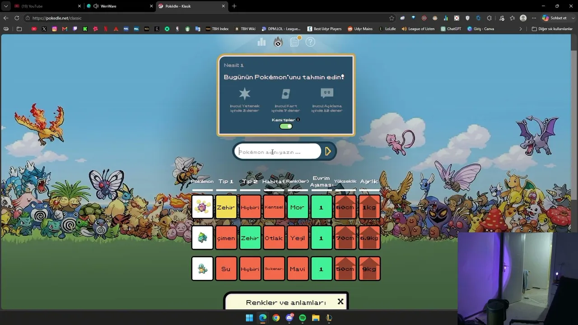Open the TBH Wiki bookmark

245,29
